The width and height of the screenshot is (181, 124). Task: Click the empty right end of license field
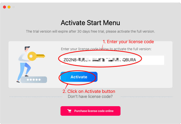pyautogui.click(x=150, y=60)
